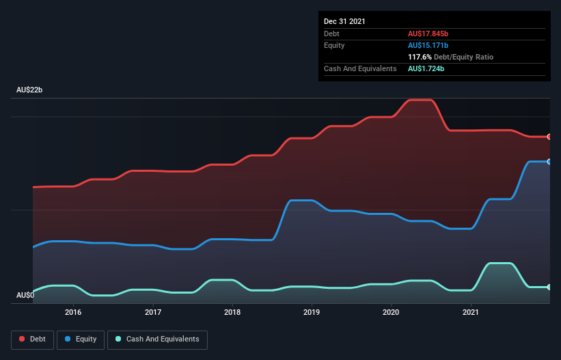Click the AU$17.845b debt value
Viewport: 561px width, 360px height.
[x=428, y=34]
